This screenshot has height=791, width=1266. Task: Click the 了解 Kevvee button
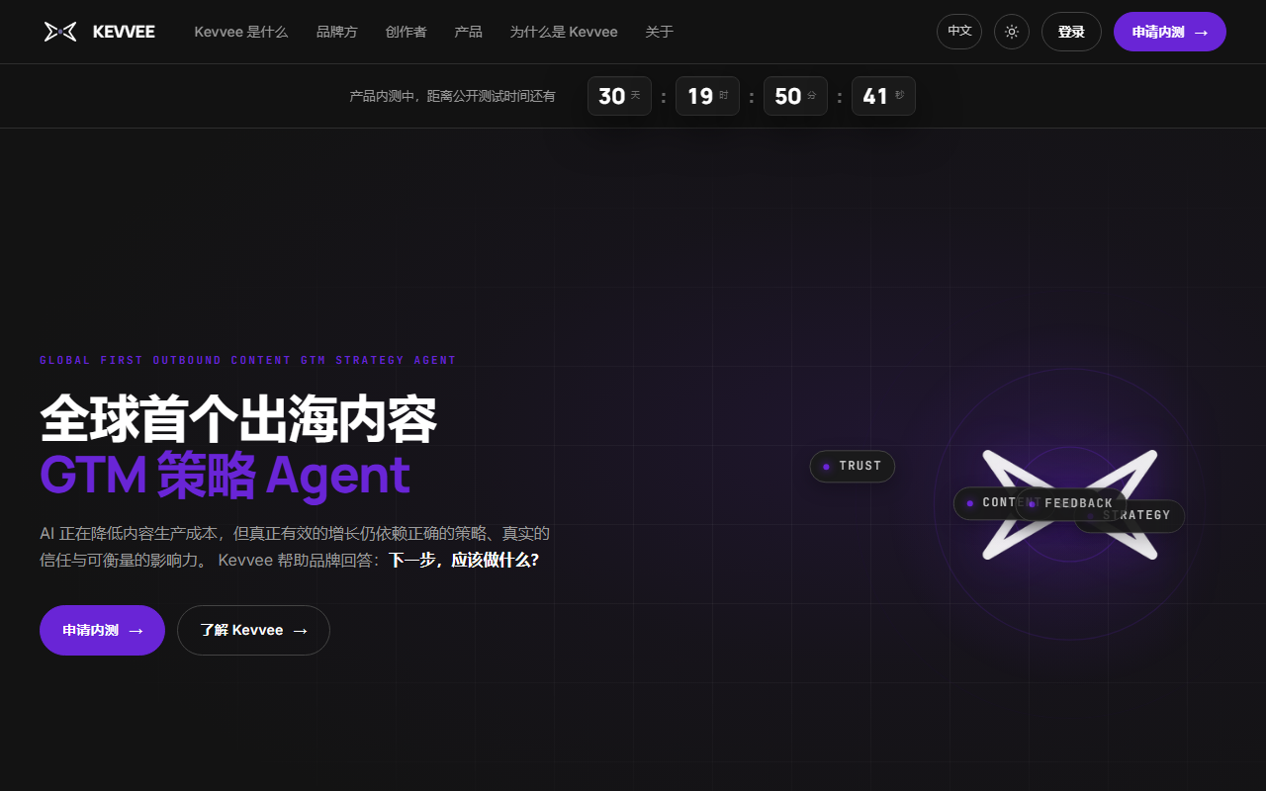[x=253, y=630]
